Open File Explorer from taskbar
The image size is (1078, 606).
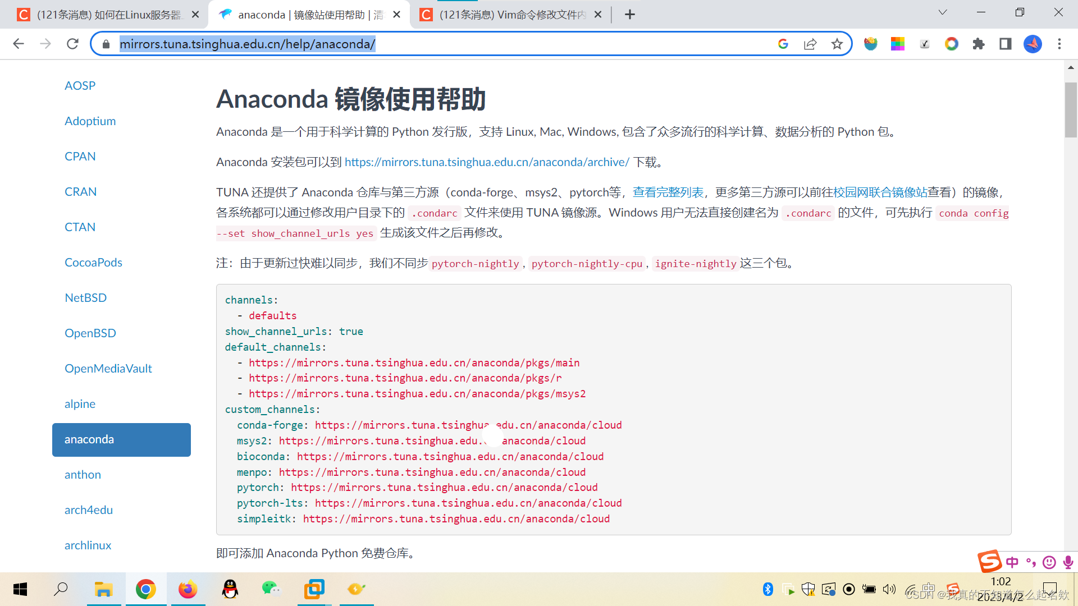103,589
